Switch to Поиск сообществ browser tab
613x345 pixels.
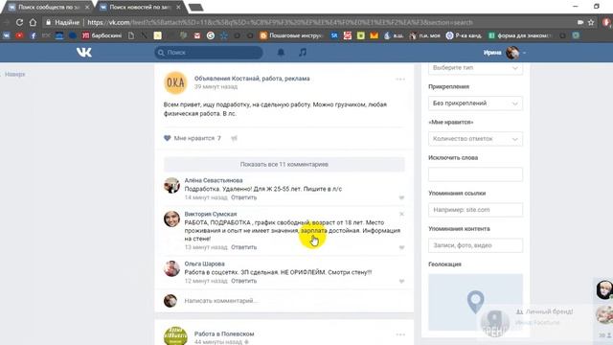(x=49, y=7)
